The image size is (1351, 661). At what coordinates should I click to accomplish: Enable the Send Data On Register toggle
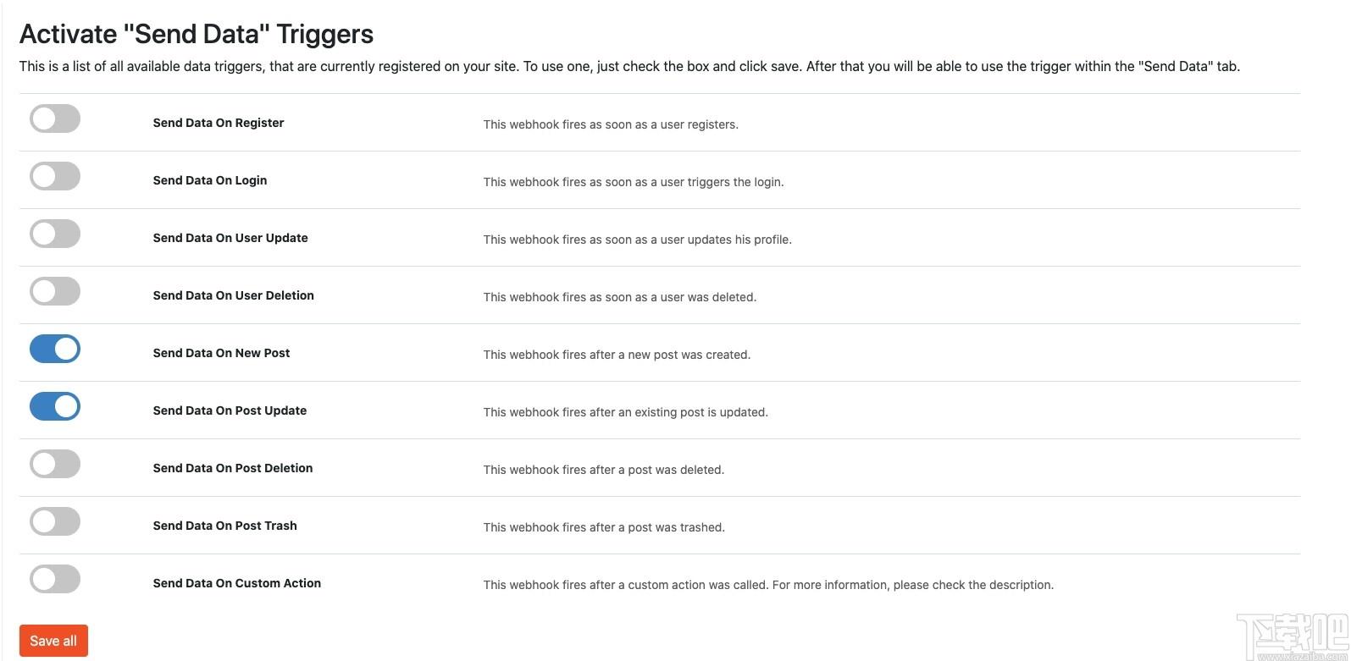click(55, 118)
